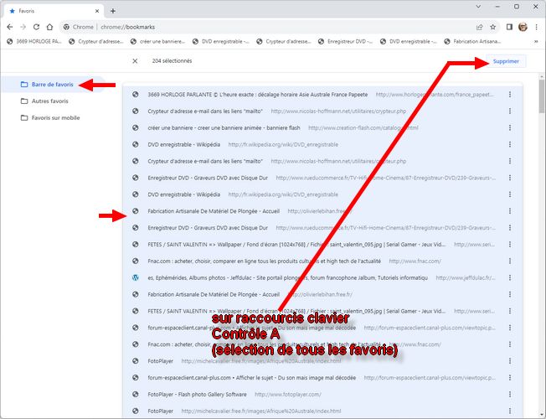Click globe icon of créer une banniere bookmark
Viewport: 546px width, 419px height.
(x=136, y=128)
